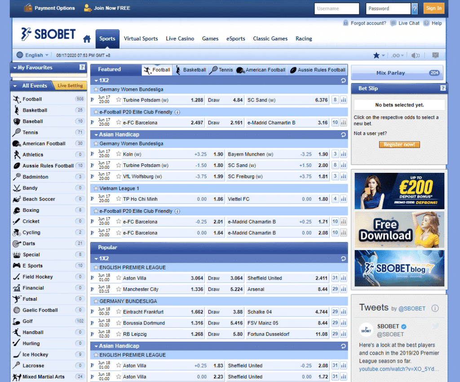Star the Germany Women Bundesliga league

click(95, 90)
